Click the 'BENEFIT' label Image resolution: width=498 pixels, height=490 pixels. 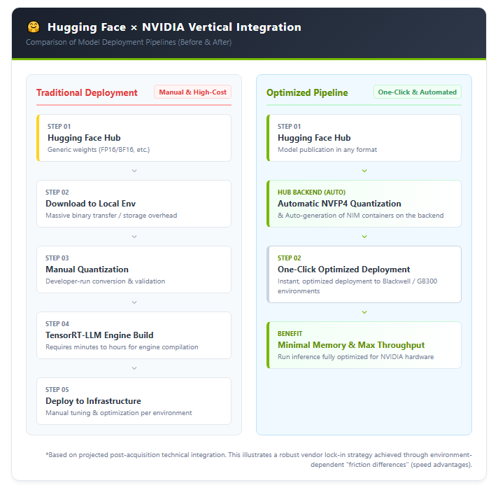290,334
